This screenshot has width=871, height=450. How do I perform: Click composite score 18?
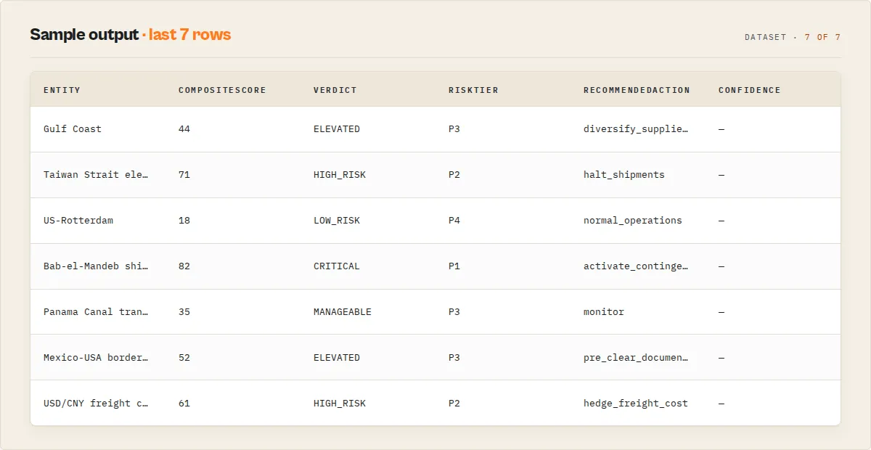[x=184, y=221]
